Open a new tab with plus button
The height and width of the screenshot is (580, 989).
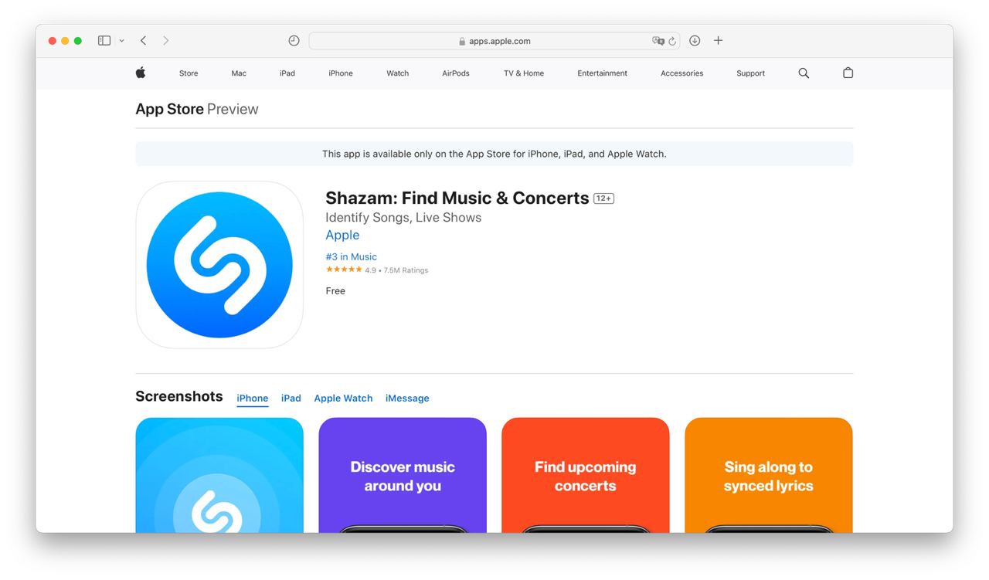pyautogui.click(x=718, y=41)
